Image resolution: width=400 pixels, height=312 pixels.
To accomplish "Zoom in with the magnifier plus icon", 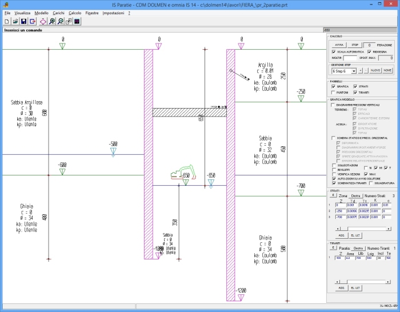I will pos(52,22).
